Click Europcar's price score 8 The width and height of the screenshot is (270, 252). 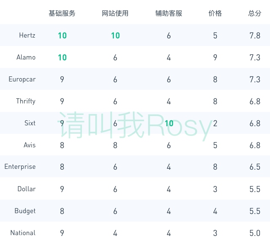[x=215, y=80]
